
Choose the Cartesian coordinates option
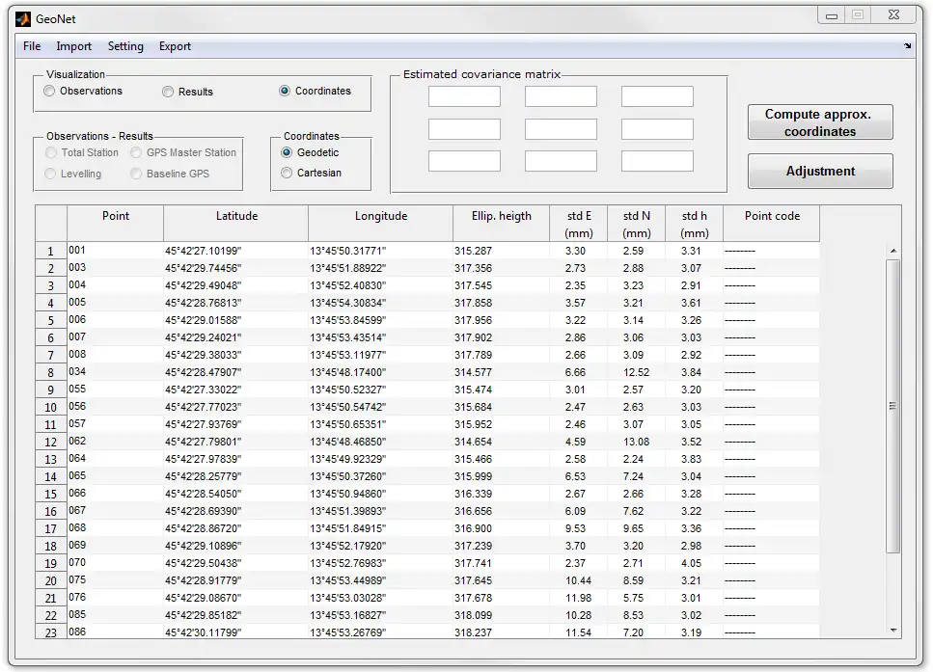(287, 173)
